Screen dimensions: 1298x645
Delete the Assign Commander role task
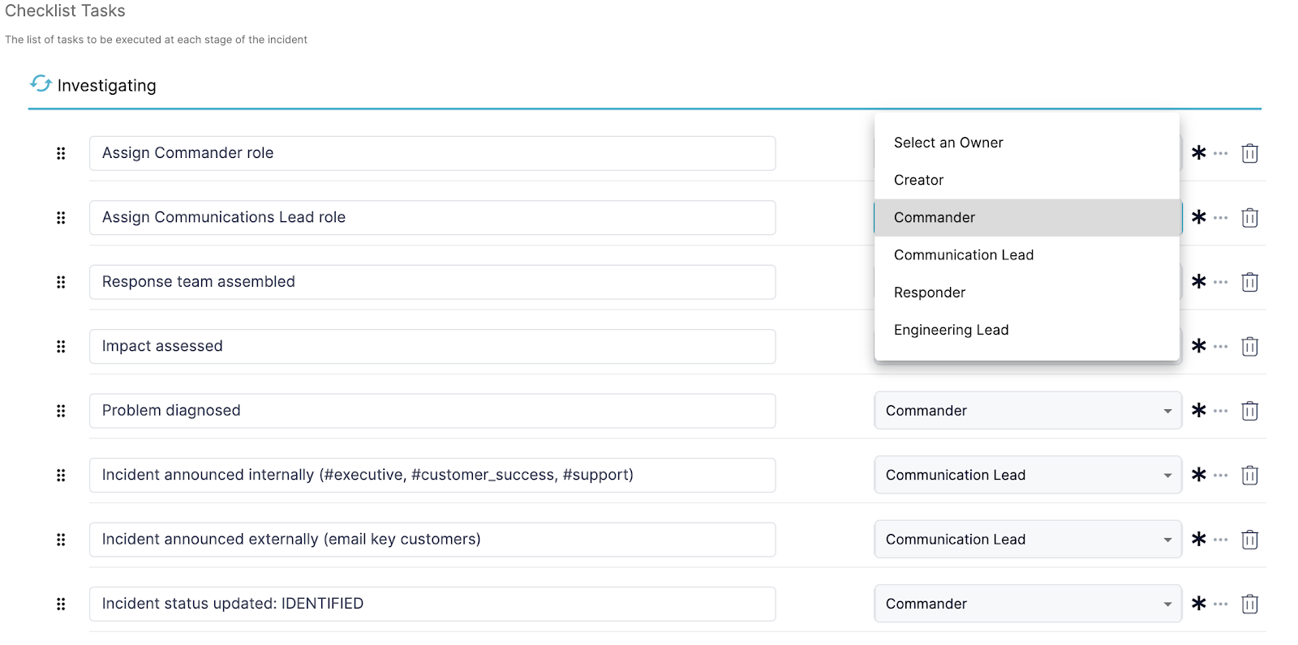pyautogui.click(x=1249, y=153)
